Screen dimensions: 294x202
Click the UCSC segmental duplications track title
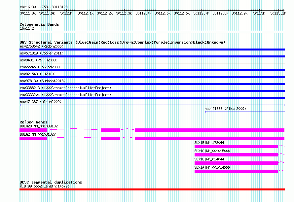click(51, 182)
